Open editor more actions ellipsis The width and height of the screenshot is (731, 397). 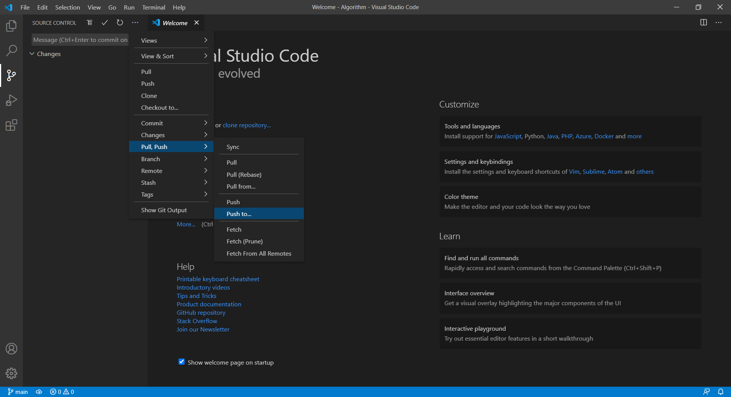tap(718, 22)
